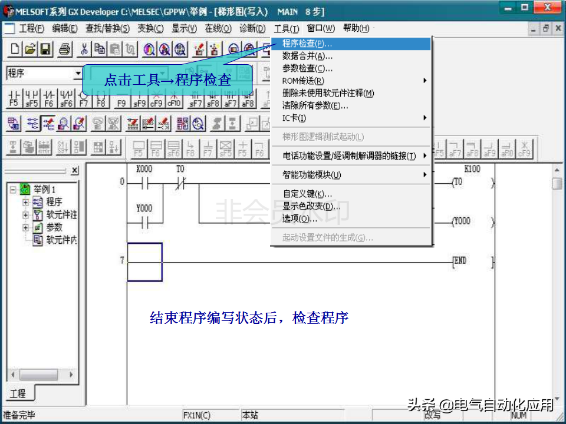The image size is (566, 424).
Task: Click the first magnifier search icon
Action: click(x=149, y=49)
